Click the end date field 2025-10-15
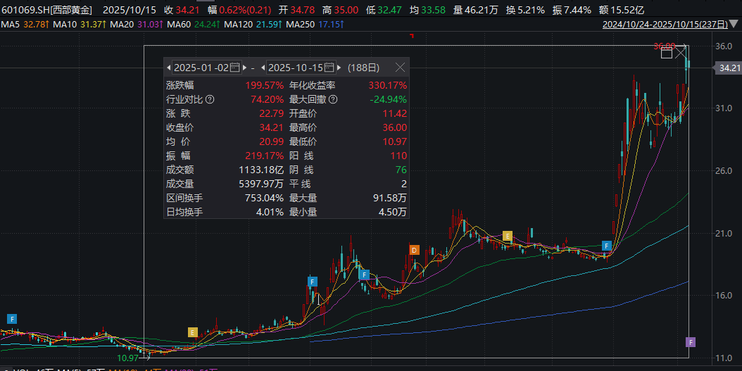742x371 pixels. (x=296, y=68)
